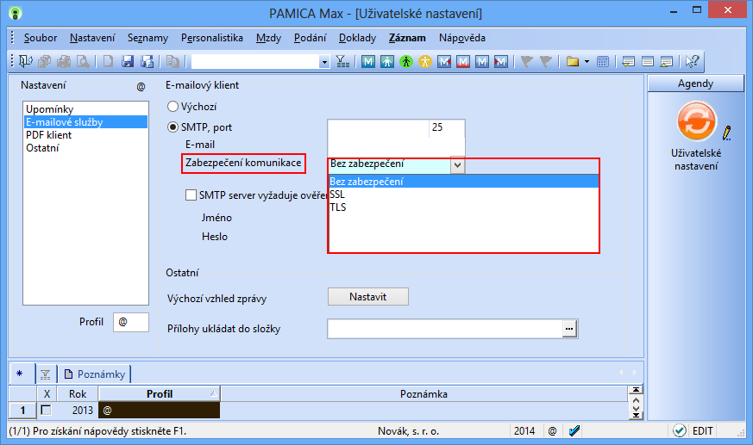Click the exit door toolbar icon
Image resolution: width=753 pixels, height=445 pixels.
pyautogui.click(x=26, y=61)
